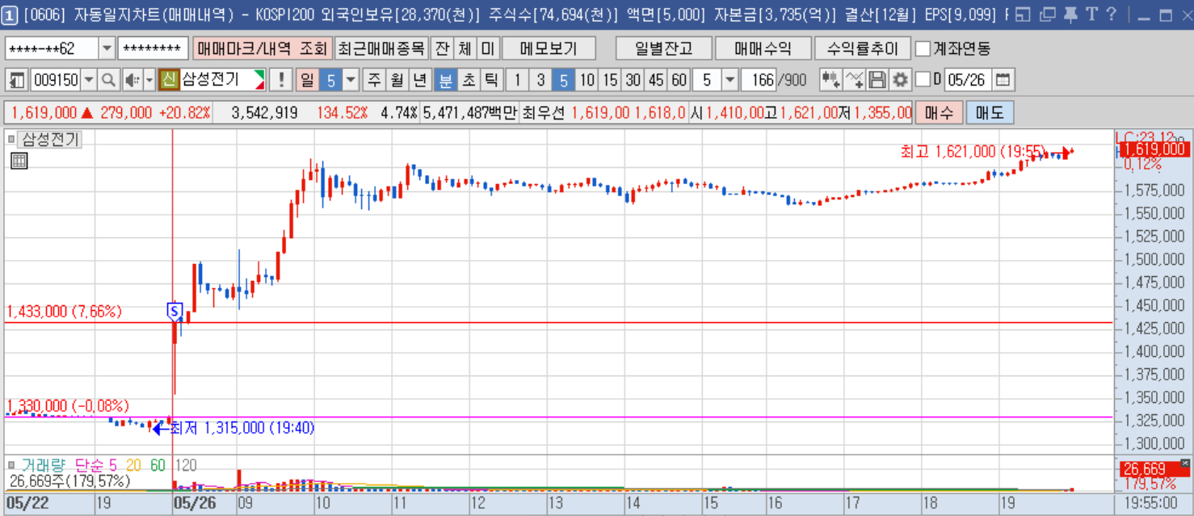
Task: Choose the 1 minute interval
Action: pos(518,80)
